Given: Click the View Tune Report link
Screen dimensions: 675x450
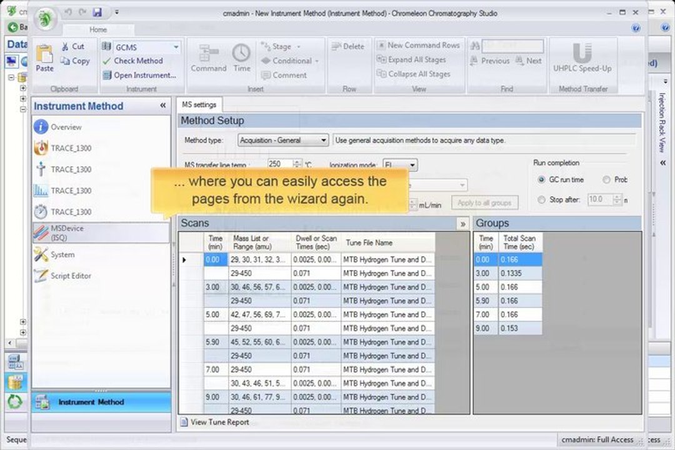Looking at the screenshot, I should [219, 422].
